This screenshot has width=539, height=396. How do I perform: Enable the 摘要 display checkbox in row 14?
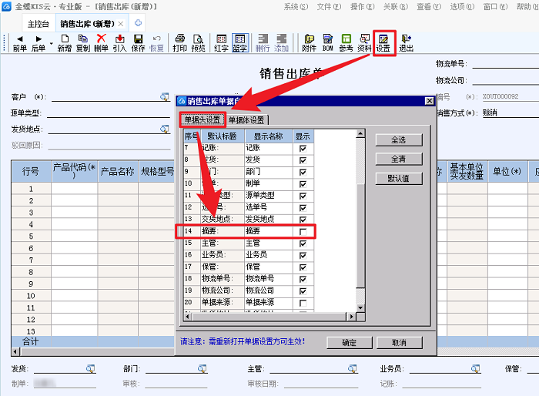(303, 231)
